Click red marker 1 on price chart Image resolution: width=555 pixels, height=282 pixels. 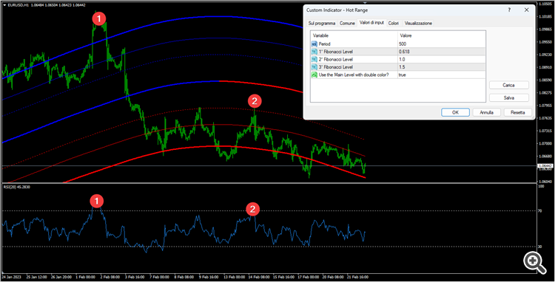point(98,18)
